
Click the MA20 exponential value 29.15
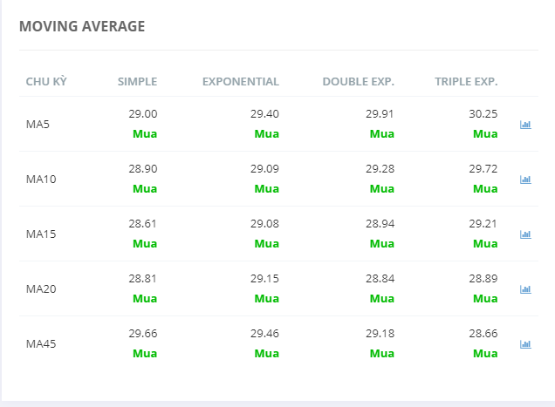[x=264, y=279]
